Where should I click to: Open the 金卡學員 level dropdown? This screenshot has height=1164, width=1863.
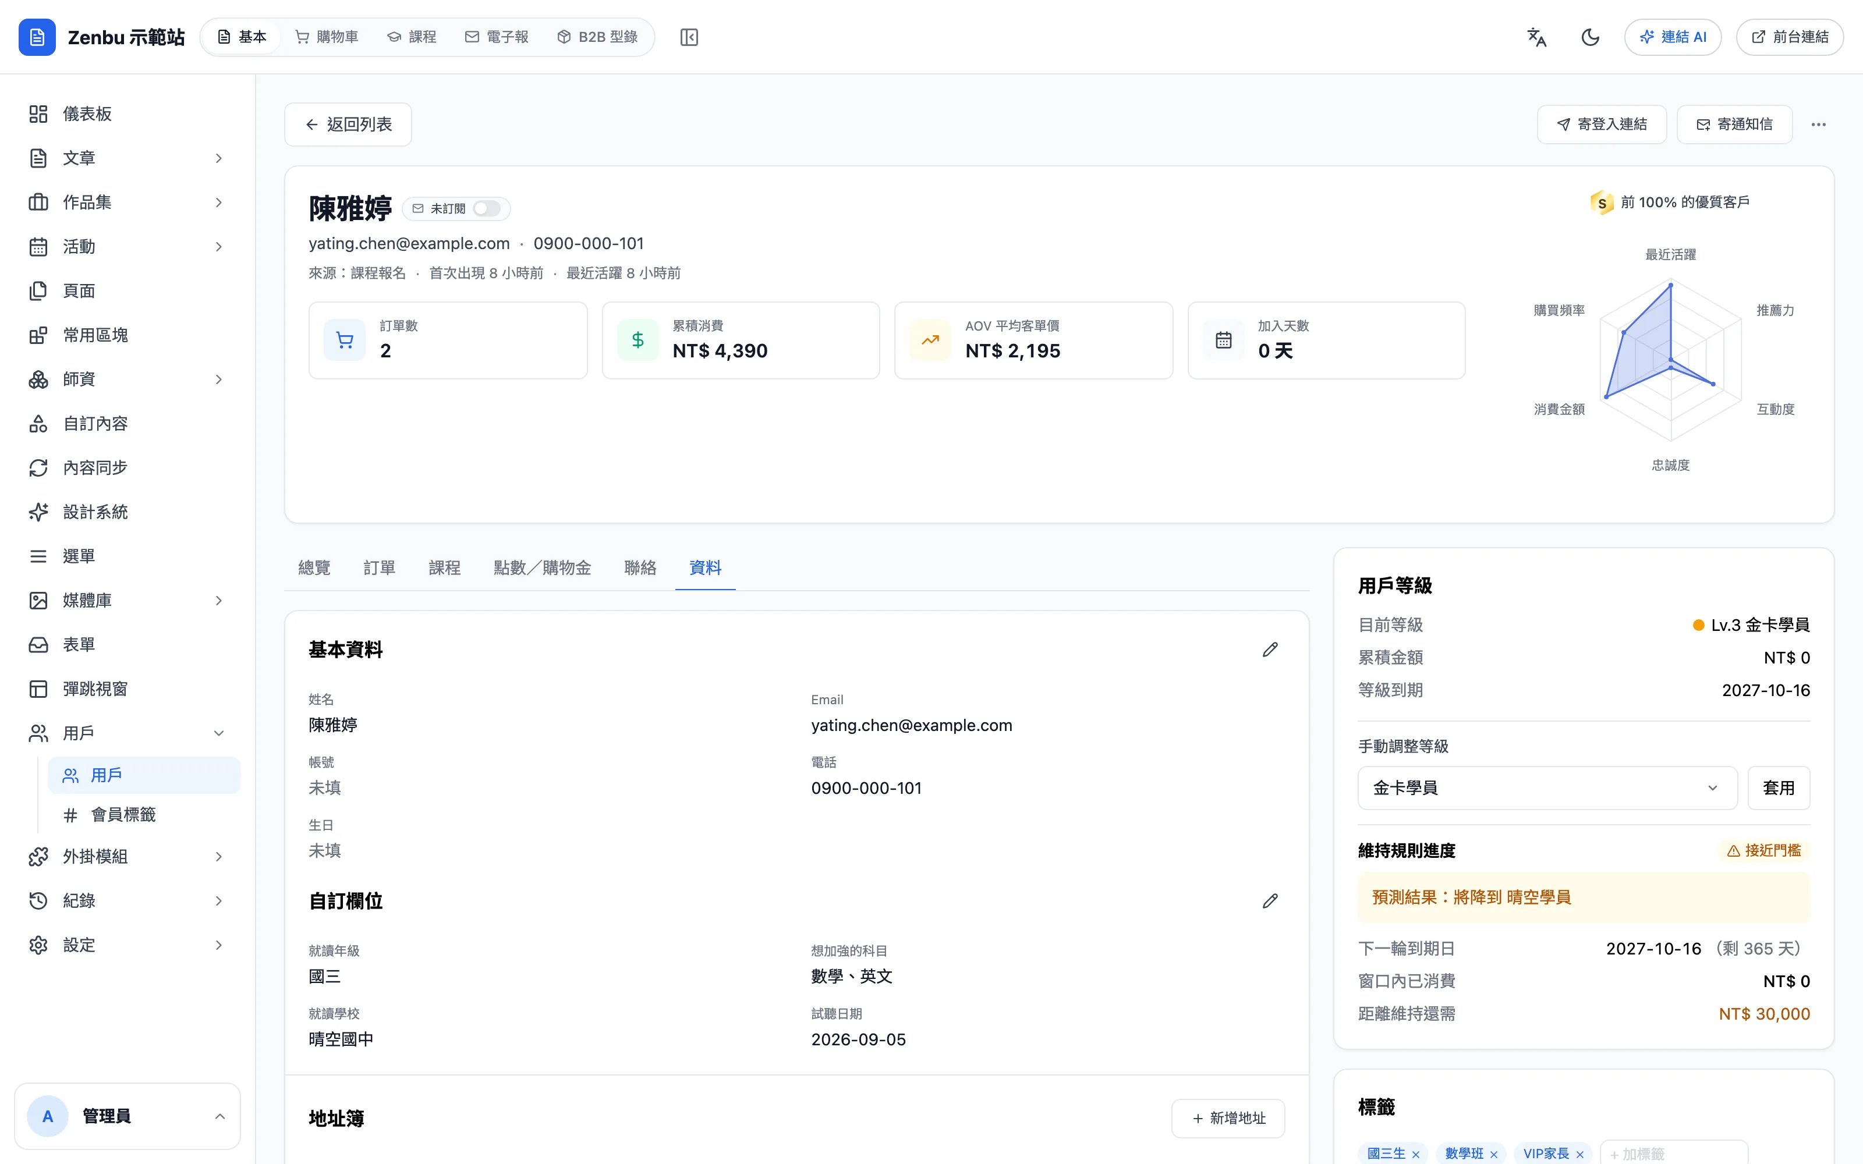[x=1547, y=787]
